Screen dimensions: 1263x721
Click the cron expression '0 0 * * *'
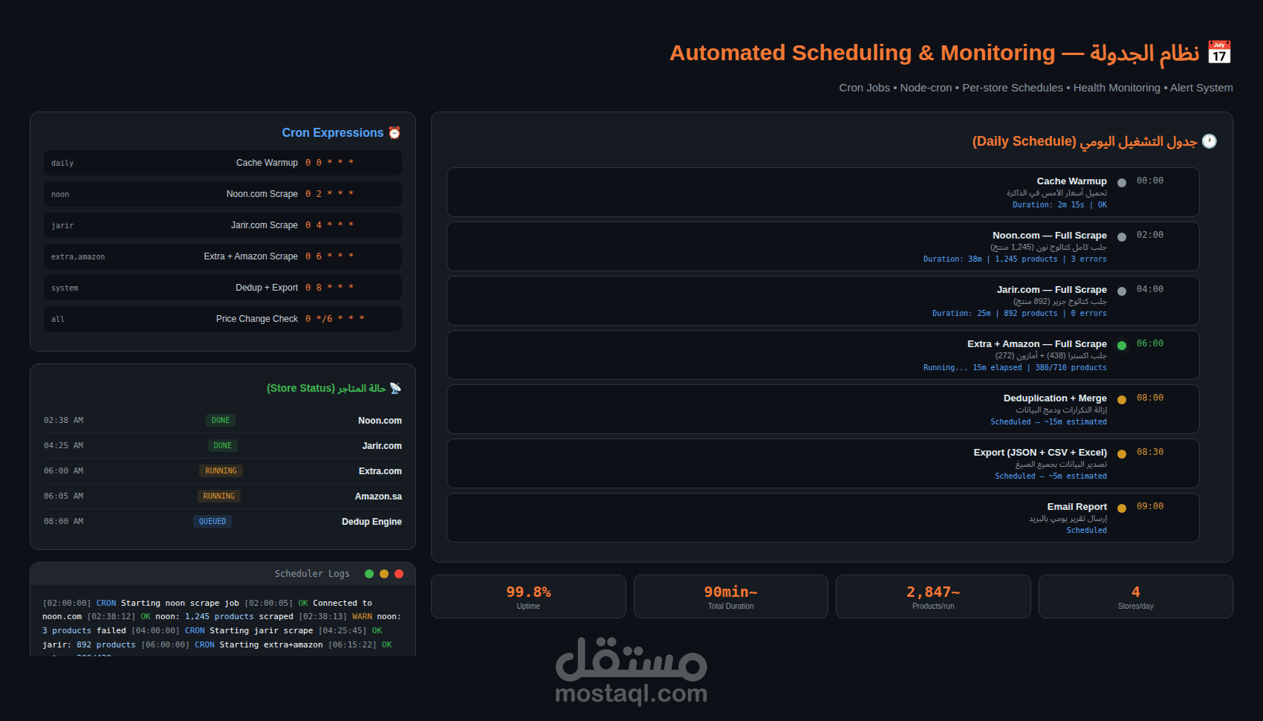329,163
